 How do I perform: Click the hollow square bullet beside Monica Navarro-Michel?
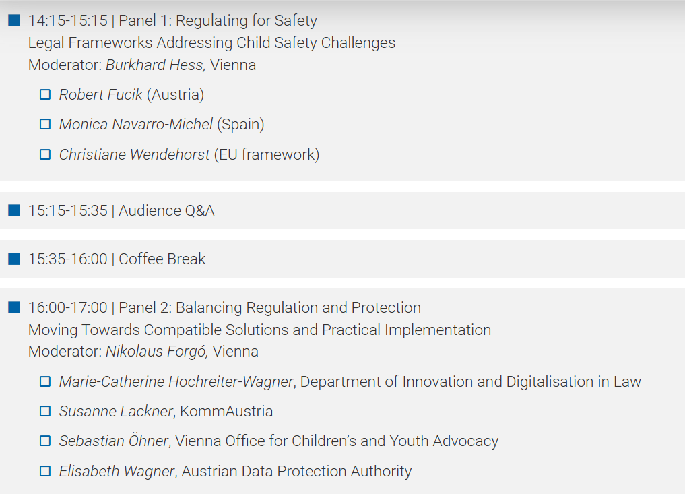[x=45, y=124]
